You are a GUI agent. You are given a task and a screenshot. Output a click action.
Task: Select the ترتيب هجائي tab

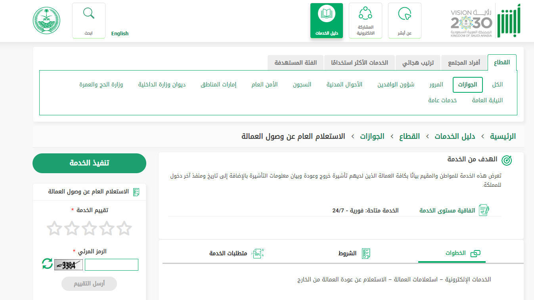click(x=418, y=63)
